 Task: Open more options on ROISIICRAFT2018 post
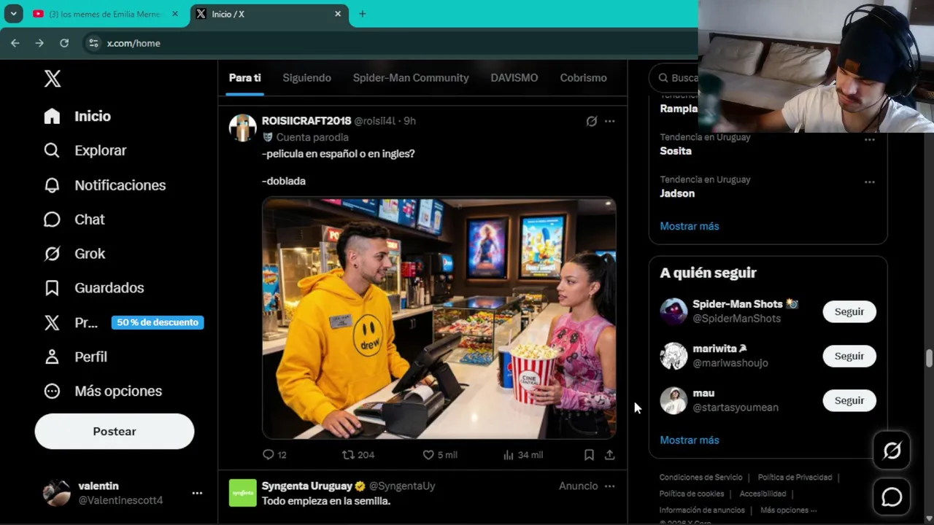(609, 121)
